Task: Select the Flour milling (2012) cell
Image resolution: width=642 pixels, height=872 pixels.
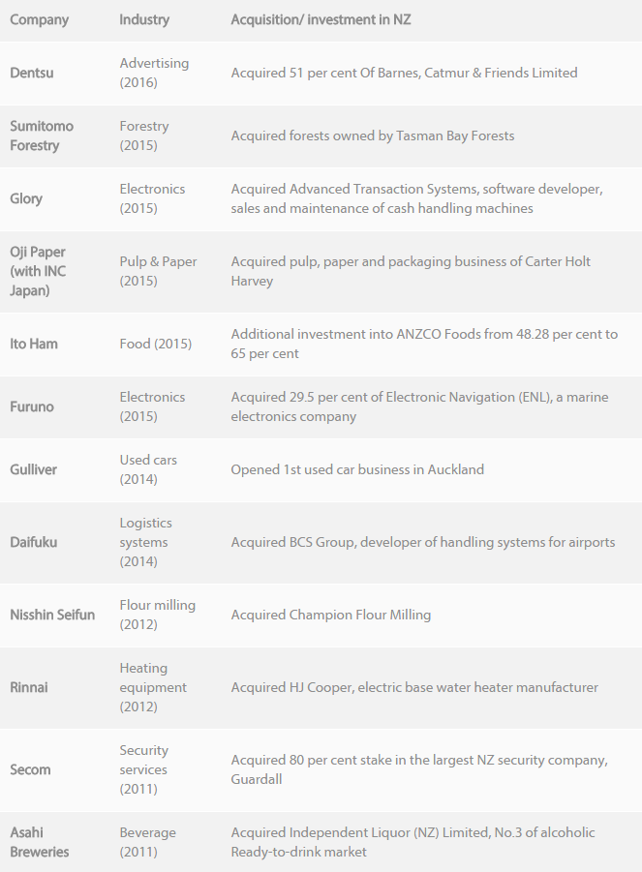Action: 157,615
